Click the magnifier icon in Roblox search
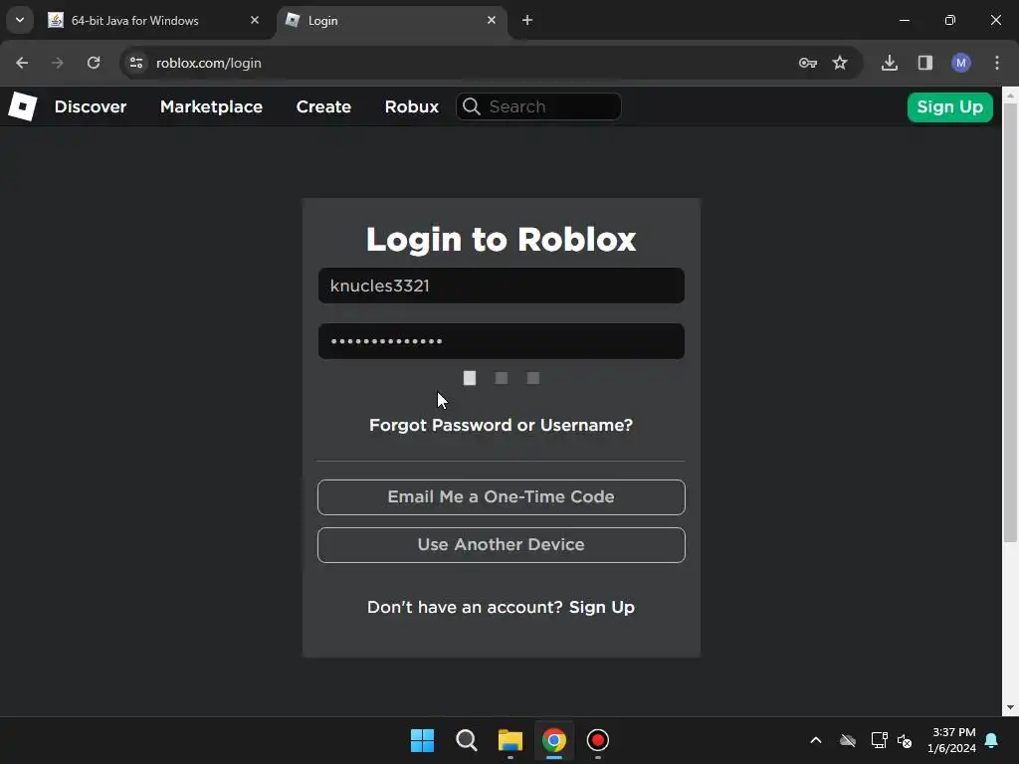Image resolution: width=1019 pixels, height=764 pixels. click(472, 106)
